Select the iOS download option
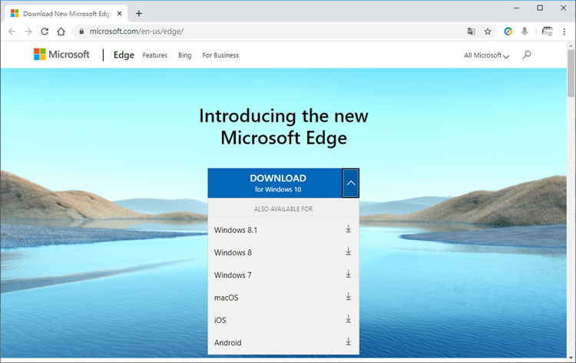 click(x=220, y=320)
